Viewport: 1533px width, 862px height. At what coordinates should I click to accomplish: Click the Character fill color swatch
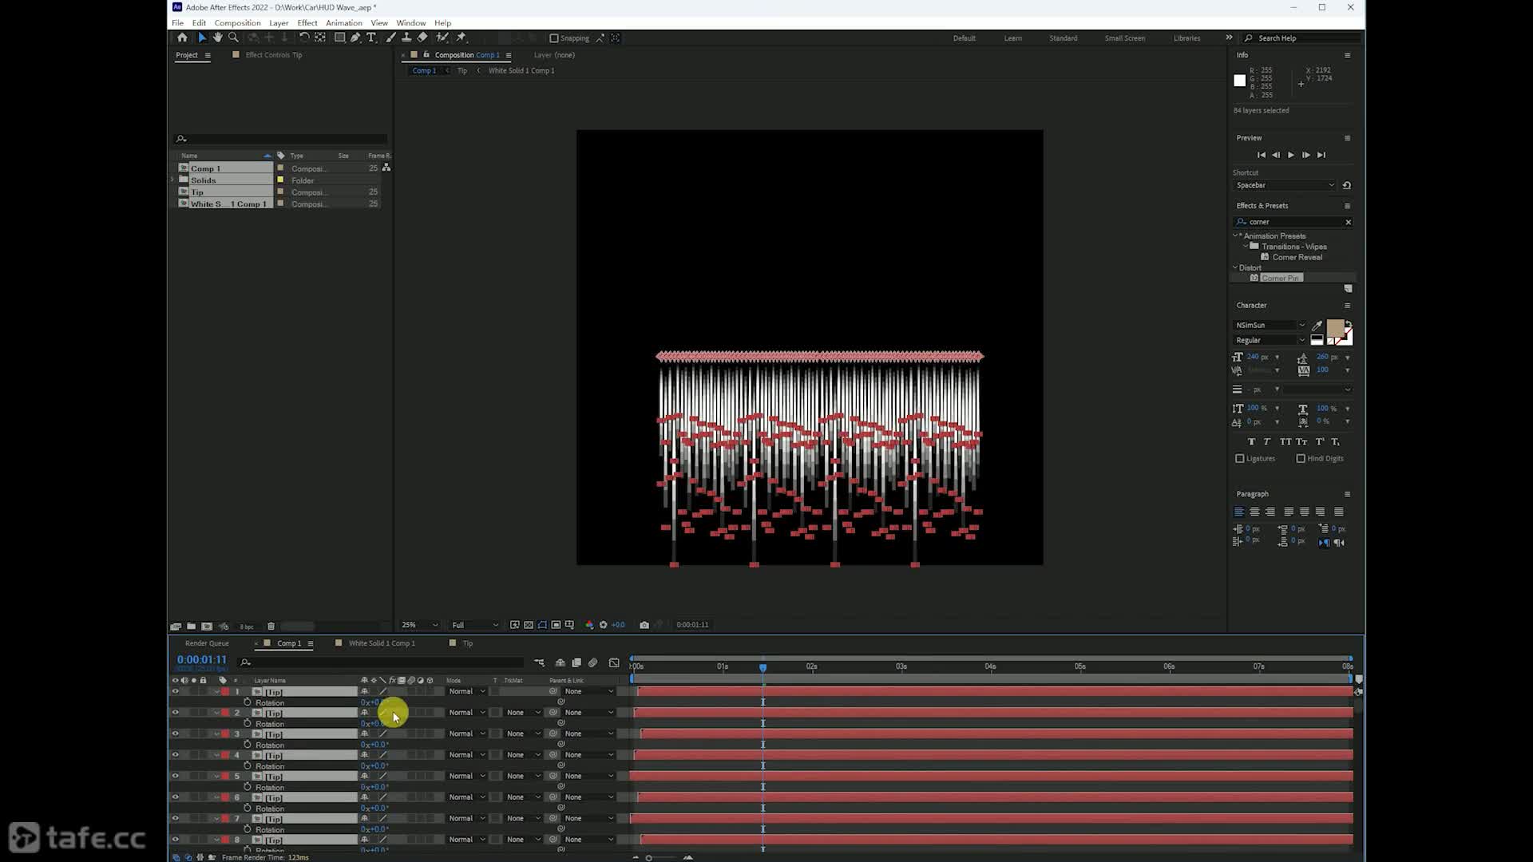click(1335, 328)
